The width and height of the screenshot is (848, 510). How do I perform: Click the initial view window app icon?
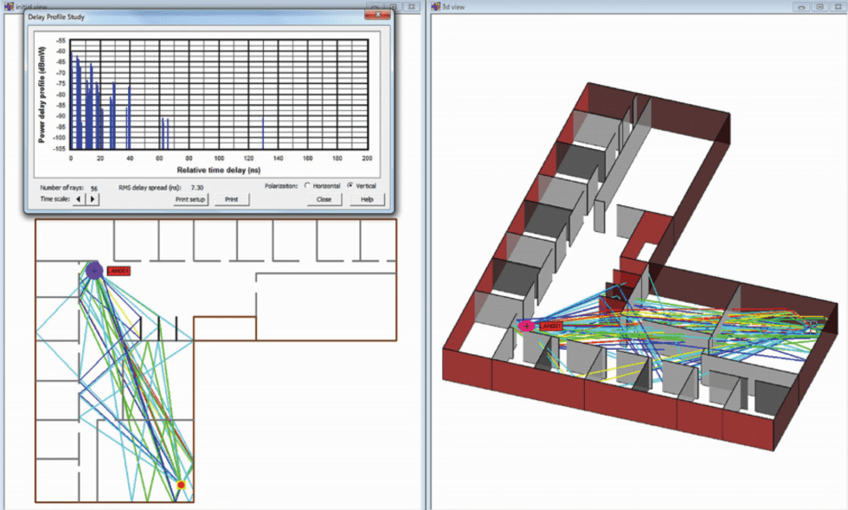[6, 6]
